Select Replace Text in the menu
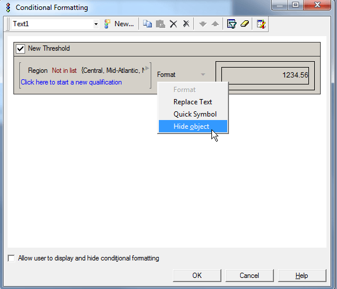 193,102
